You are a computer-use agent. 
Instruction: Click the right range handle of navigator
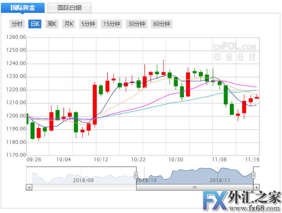(253, 175)
